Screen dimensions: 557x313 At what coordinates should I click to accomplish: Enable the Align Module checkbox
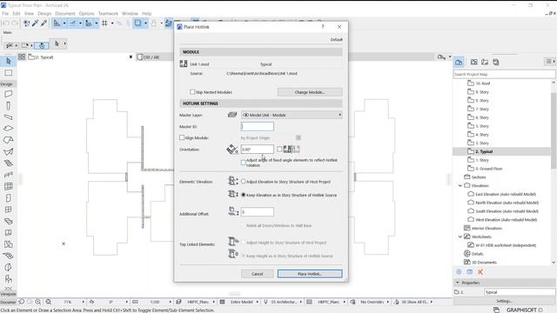(182, 137)
